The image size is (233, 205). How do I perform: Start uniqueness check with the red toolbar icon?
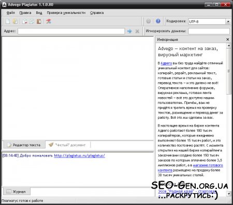coord(49,21)
